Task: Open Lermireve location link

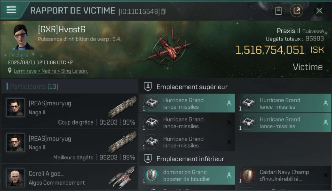Action: (51, 71)
